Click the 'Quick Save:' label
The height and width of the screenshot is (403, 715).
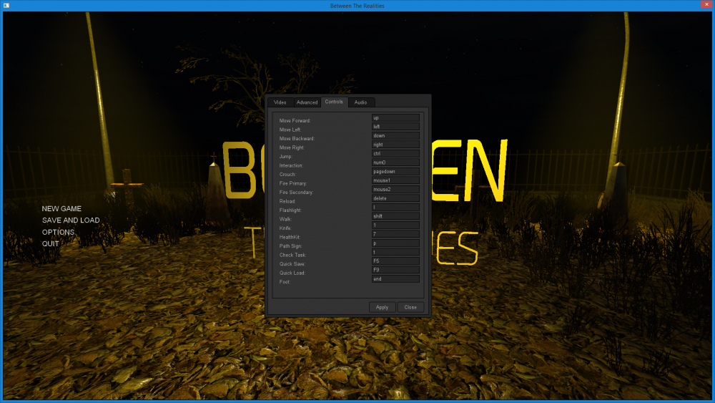pyautogui.click(x=292, y=264)
